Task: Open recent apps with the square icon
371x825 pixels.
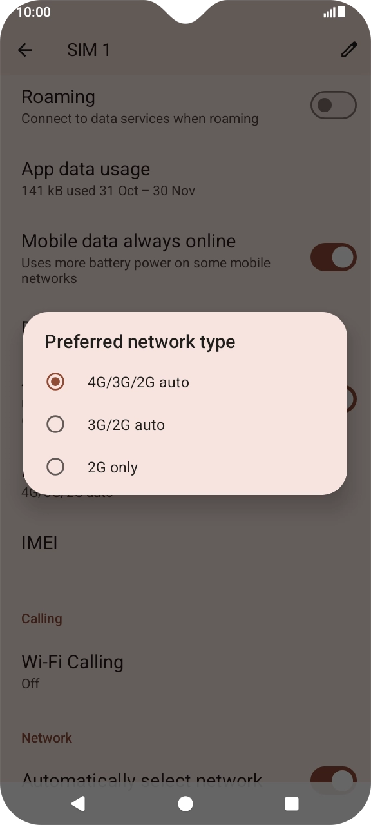Action: [x=290, y=804]
